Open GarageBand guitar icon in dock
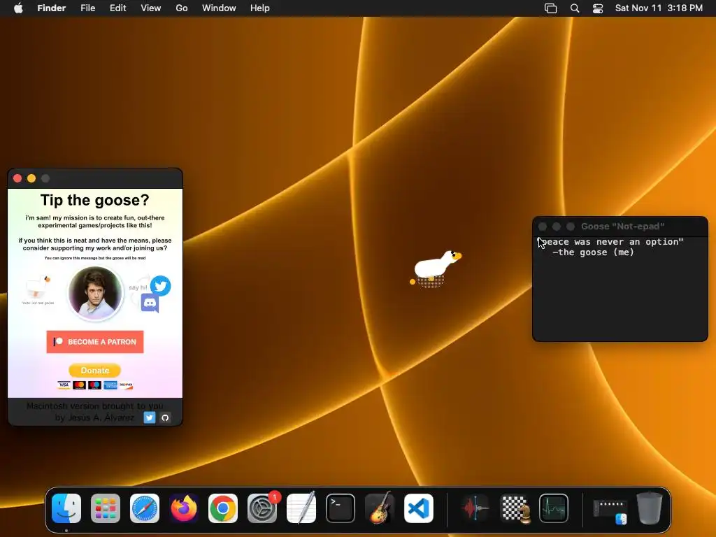 pyautogui.click(x=380, y=508)
